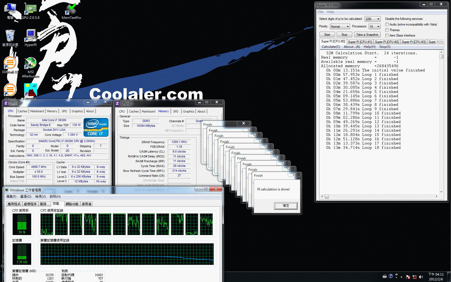451x282 pixels.
Task: Launch MemTestPro from the desktop
Action: click(x=71, y=11)
